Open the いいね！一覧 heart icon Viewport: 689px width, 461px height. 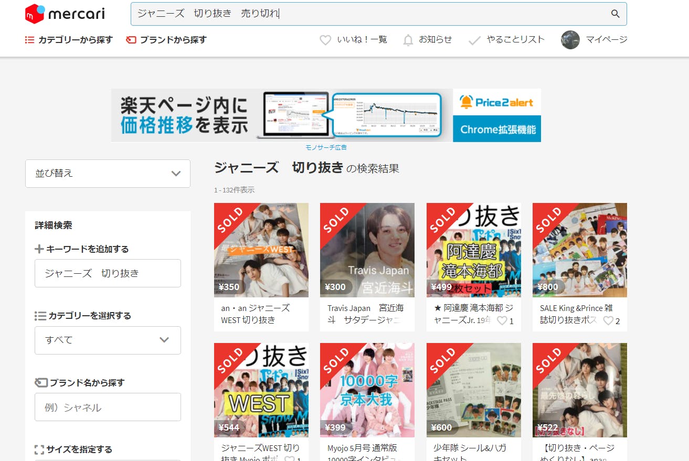pos(325,40)
